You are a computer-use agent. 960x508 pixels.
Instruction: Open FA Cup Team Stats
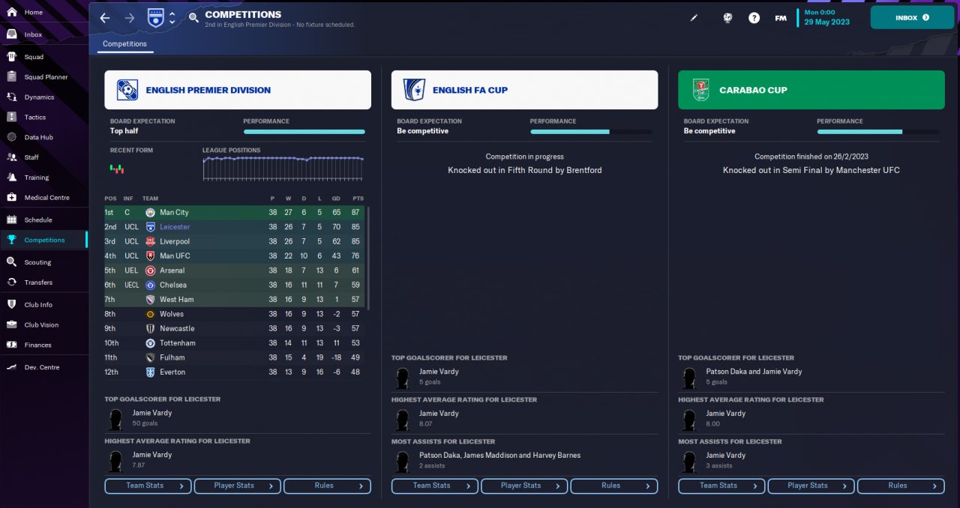coord(435,486)
